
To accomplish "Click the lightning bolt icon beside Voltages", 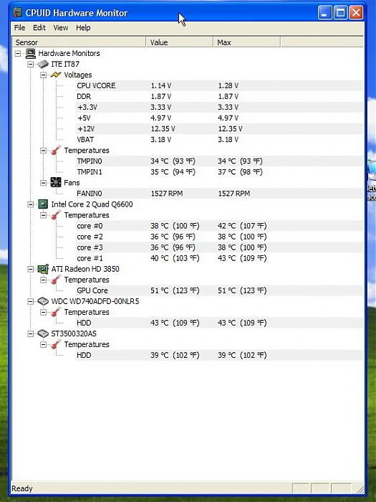I will tap(56, 75).
